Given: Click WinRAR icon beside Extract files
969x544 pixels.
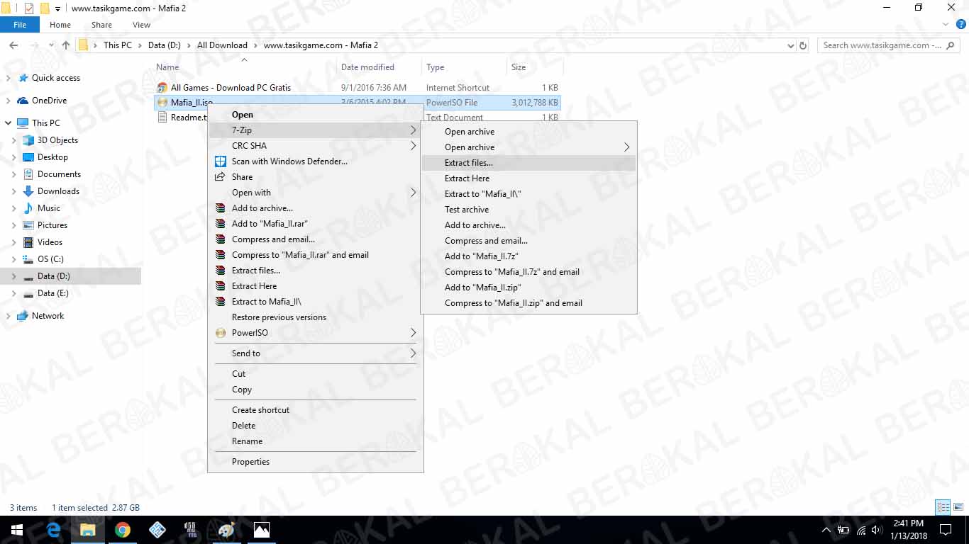Looking at the screenshot, I should pyautogui.click(x=220, y=271).
